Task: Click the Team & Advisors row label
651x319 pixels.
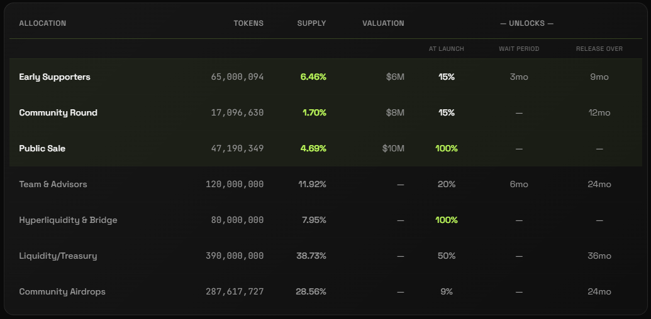Action: tap(53, 185)
